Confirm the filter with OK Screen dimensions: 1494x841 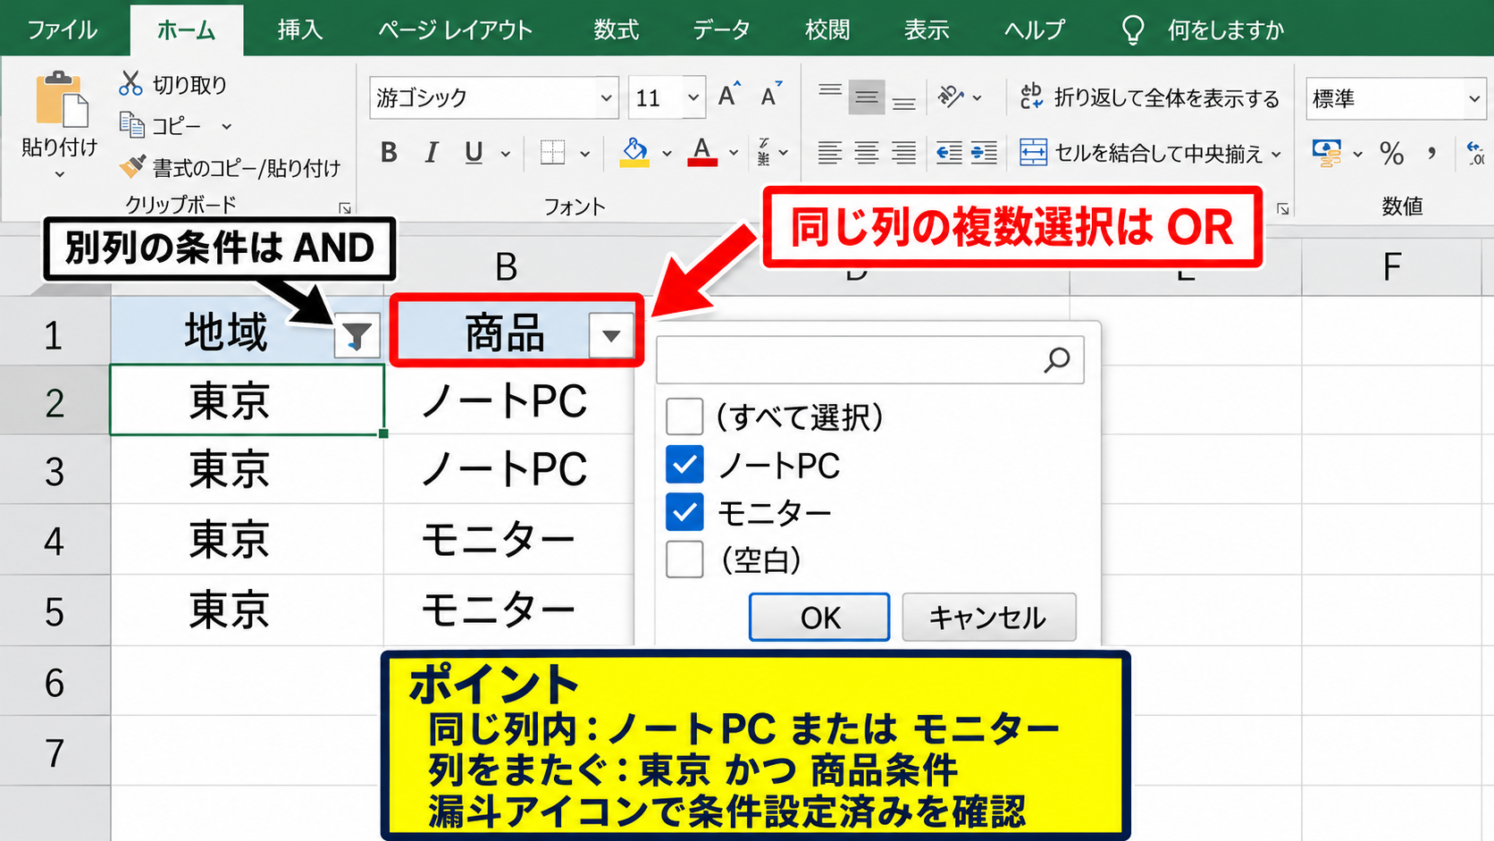(x=819, y=617)
